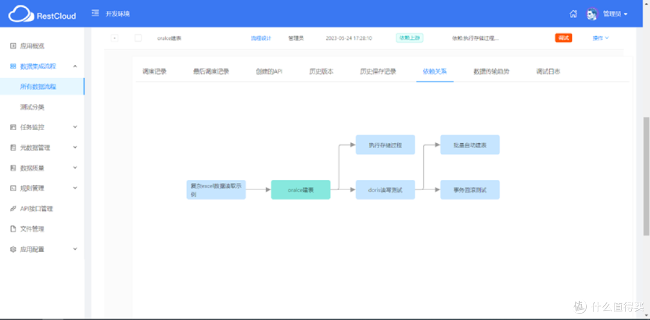
Task: Switch to the 调试日志 tab
Action: pyautogui.click(x=548, y=72)
